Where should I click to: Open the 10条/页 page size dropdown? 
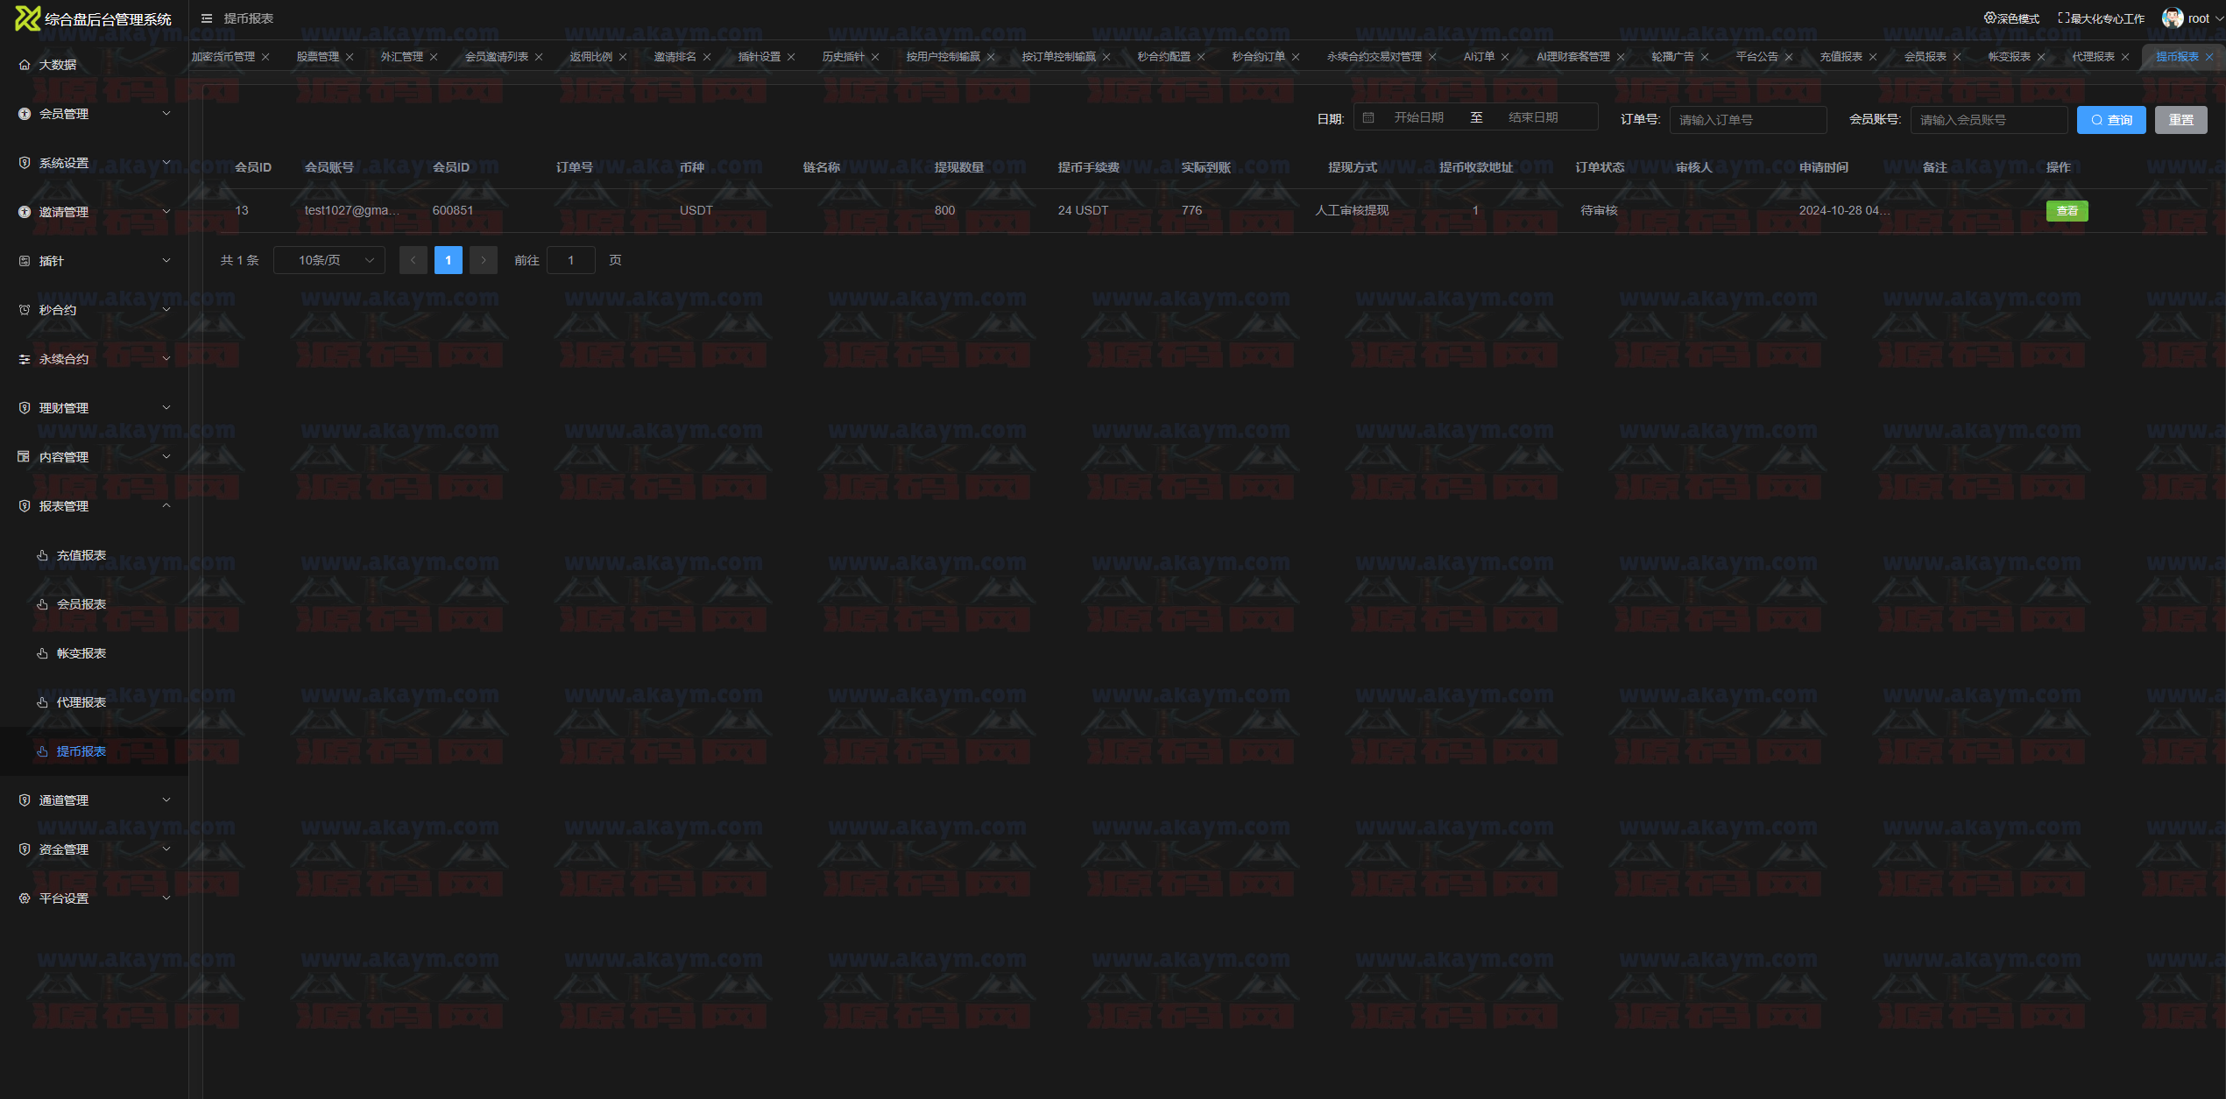click(329, 260)
